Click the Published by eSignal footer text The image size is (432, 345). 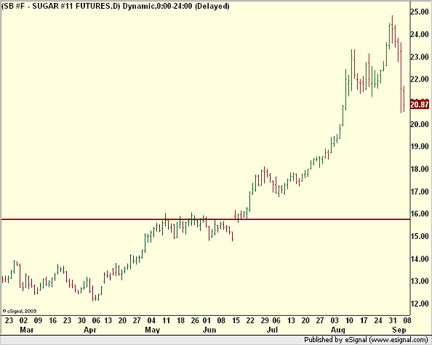point(366,340)
